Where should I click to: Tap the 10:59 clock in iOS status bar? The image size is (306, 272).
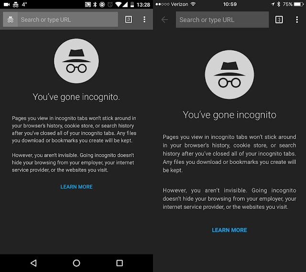coord(230,4)
